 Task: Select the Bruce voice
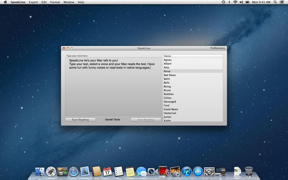point(193,90)
